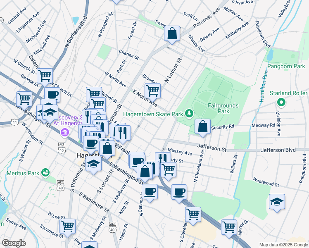Click the shopping bag marker on E Washington St

pos(145,172)
